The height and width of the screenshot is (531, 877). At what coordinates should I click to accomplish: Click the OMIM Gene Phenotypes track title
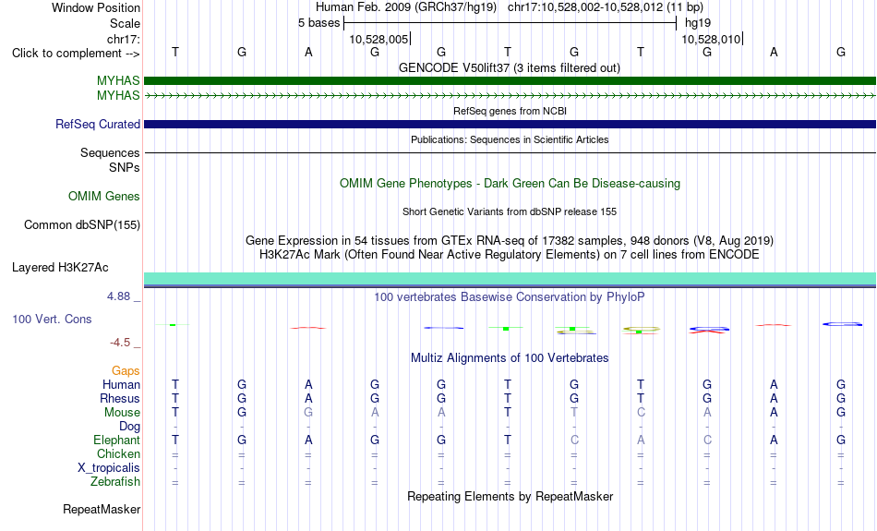[x=510, y=184]
